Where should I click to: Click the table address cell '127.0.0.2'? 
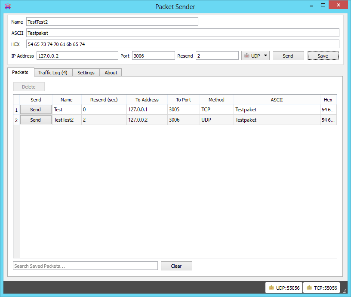pyautogui.click(x=147, y=120)
